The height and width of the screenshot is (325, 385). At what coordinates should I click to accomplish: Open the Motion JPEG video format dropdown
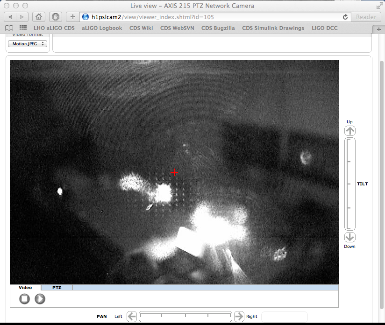tap(28, 44)
